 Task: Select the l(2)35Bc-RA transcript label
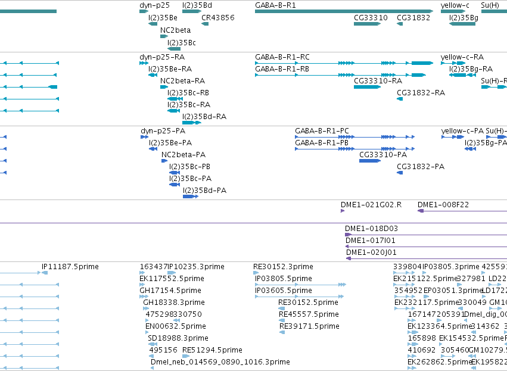click(189, 105)
